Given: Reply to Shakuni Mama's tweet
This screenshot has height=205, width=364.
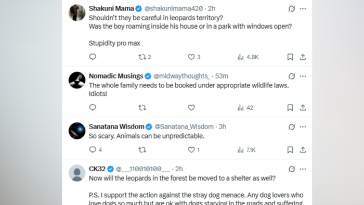Looking at the screenshot, I should (x=93, y=57).
